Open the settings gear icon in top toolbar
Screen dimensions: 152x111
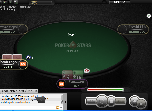[x=5, y=2]
